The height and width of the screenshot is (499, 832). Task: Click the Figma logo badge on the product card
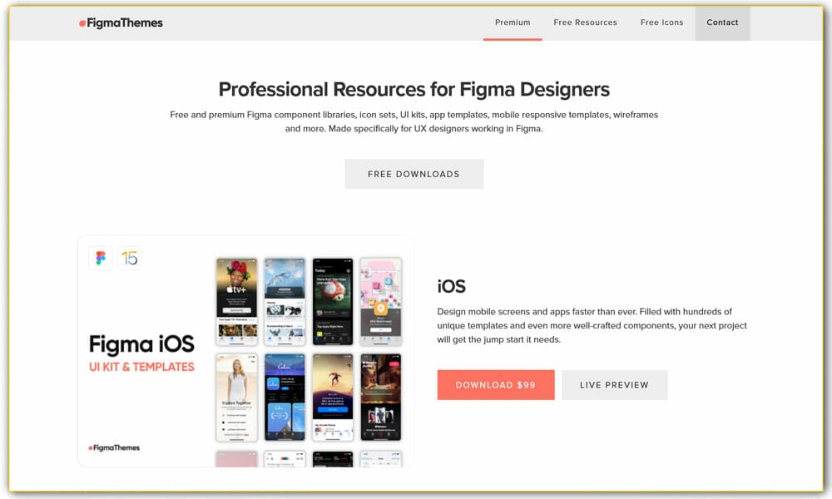pyautogui.click(x=100, y=258)
